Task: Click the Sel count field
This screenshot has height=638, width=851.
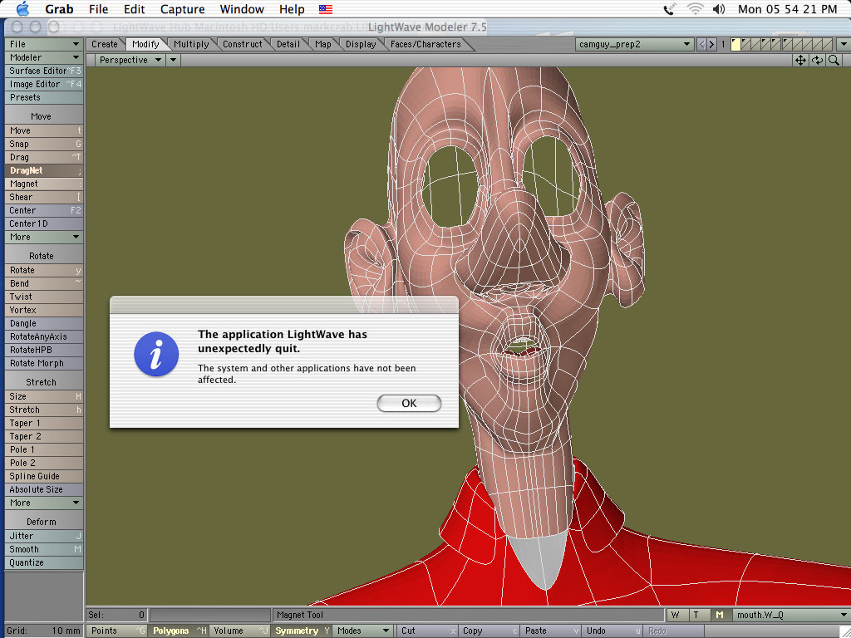Action: [x=116, y=615]
